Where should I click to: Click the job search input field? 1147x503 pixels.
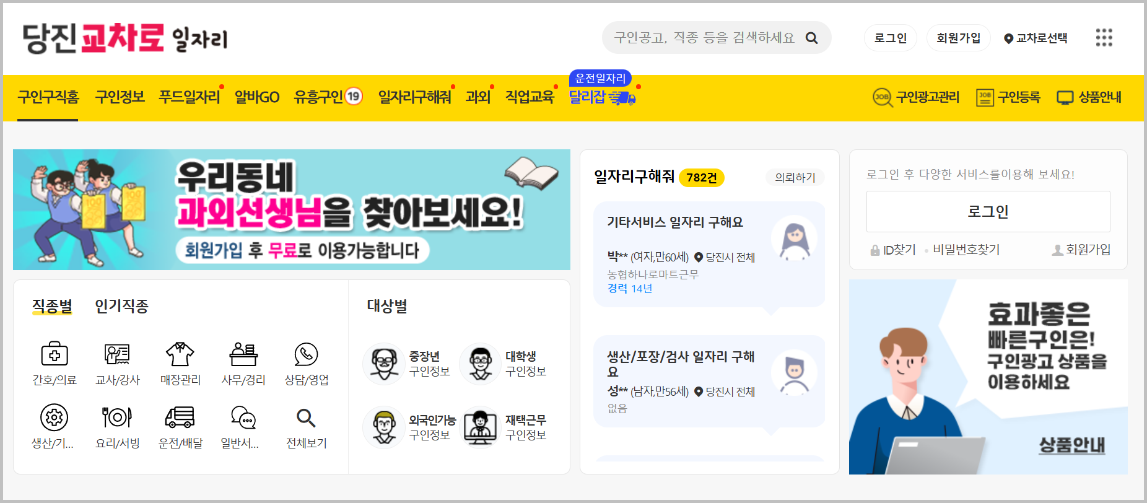click(x=704, y=38)
